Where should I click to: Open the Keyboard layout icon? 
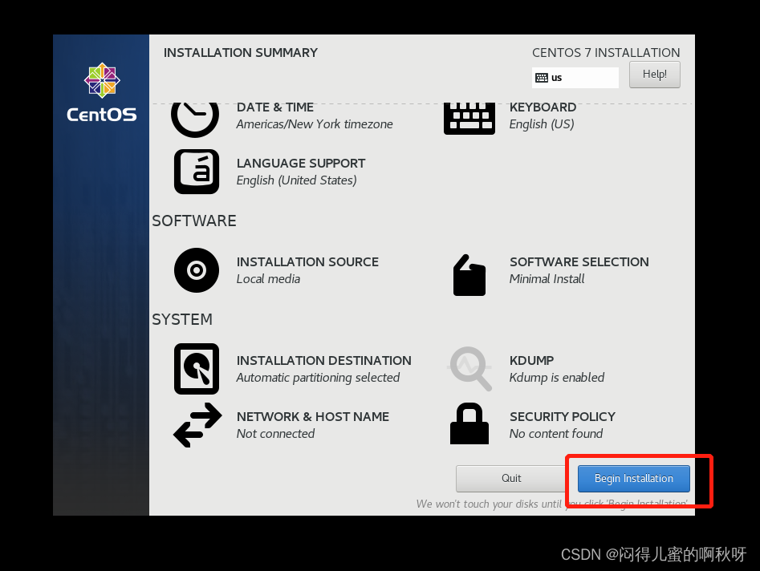pyautogui.click(x=469, y=119)
